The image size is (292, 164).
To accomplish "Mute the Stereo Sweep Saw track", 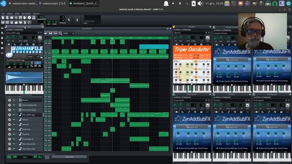I will (14, 105).
